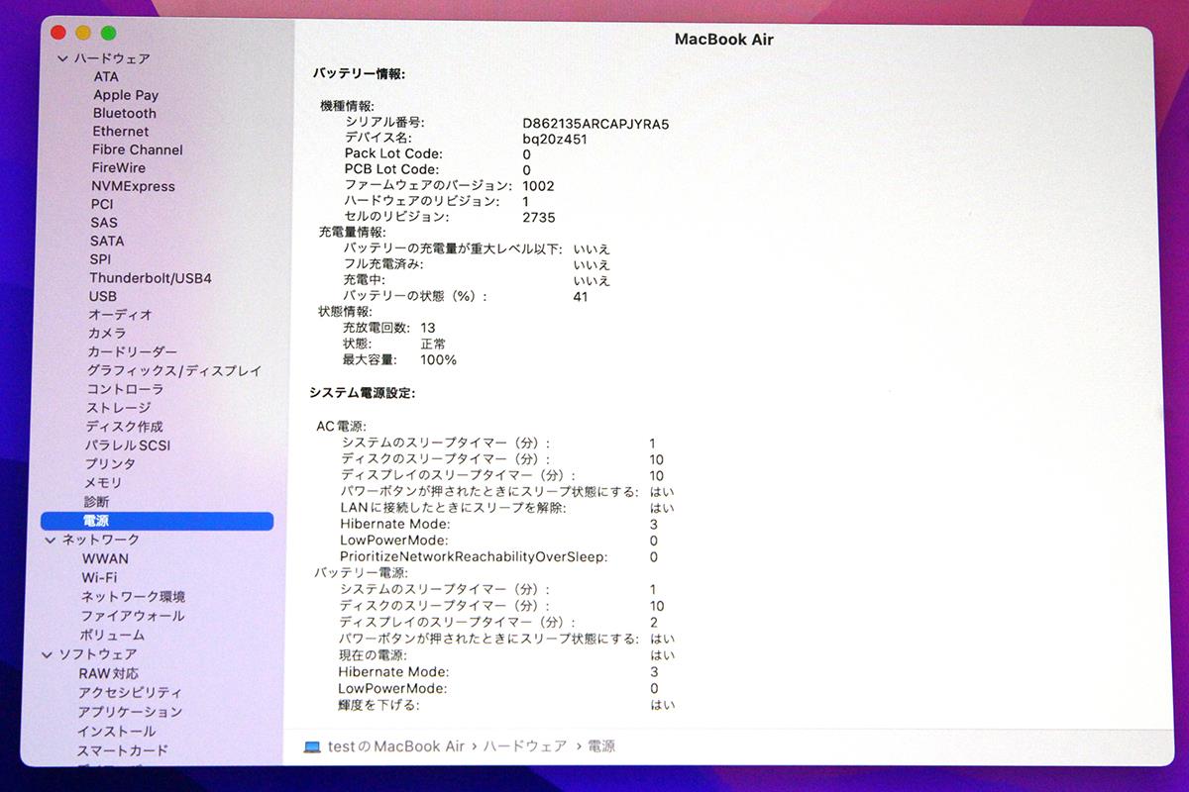Select ディスク作成 in the sidebar
The image size is (1189, 792).
tap(125, 427)
